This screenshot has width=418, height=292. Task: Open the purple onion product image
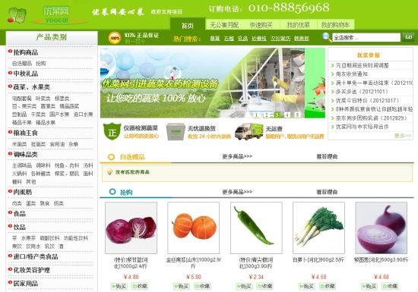pos(382,228)
